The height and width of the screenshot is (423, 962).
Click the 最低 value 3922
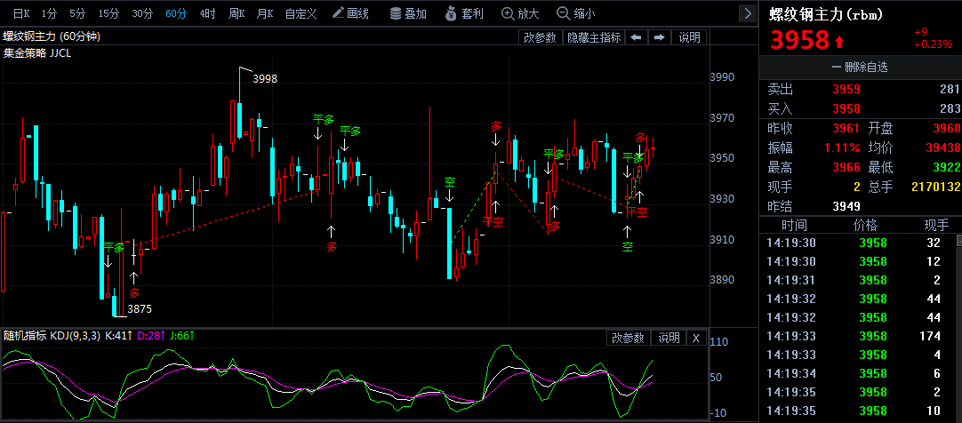pos(947,167)
